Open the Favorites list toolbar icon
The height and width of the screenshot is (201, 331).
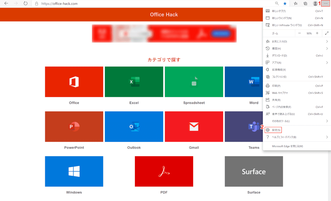point(296,4)
